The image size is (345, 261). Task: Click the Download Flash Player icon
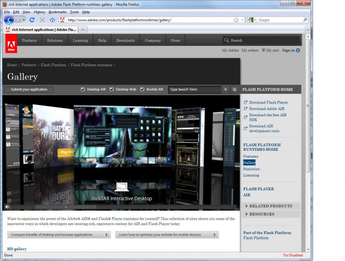tap(246, 102)
